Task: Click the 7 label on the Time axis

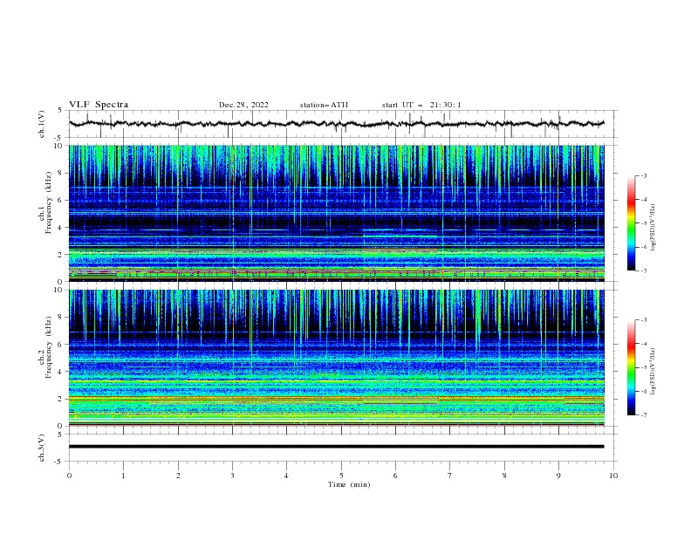Action: pyautogui.click(x=450, y=476)
